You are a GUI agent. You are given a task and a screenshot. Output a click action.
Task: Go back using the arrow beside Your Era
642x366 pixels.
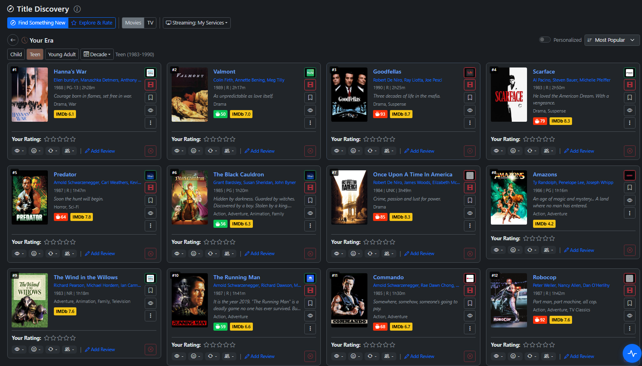click(13, 40)
